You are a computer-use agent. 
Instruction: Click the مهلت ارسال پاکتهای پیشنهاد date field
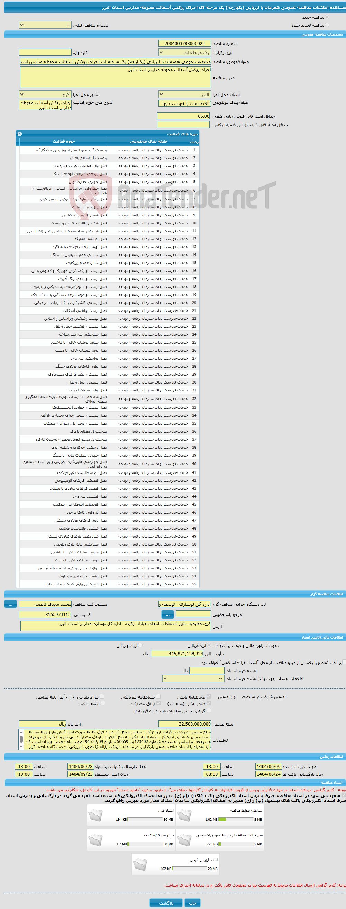pyautogui.click(x=81, y=766)
